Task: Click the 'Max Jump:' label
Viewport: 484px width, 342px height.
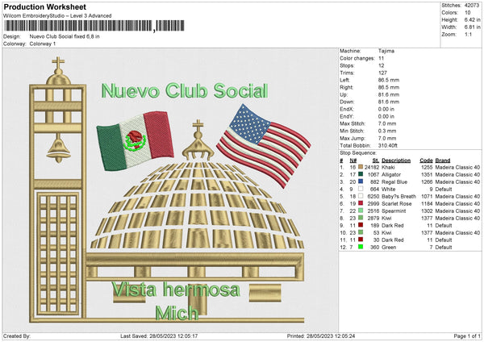Action: (353, 138)
